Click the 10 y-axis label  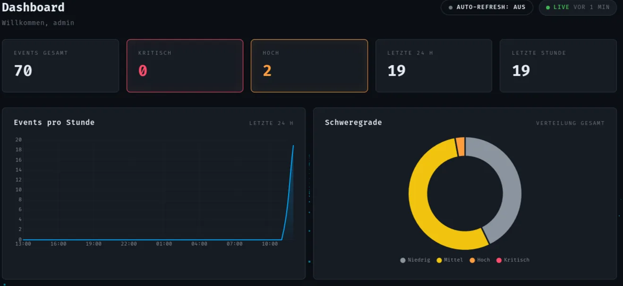(19, 190)
